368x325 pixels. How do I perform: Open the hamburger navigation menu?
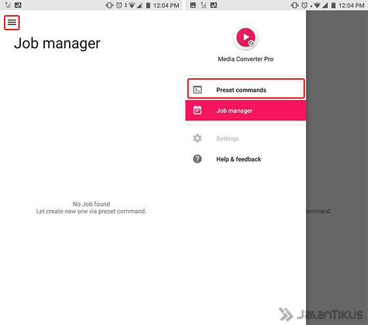tap(12, 22)
